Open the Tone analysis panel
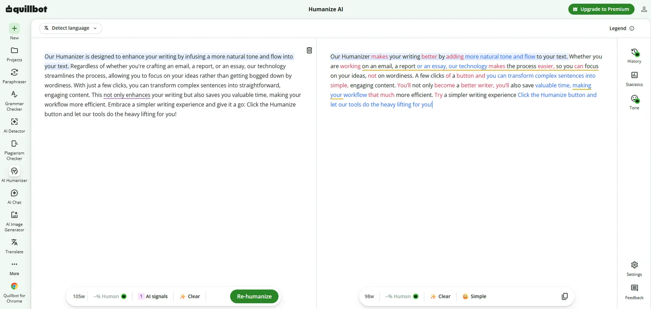 [634, 102]
